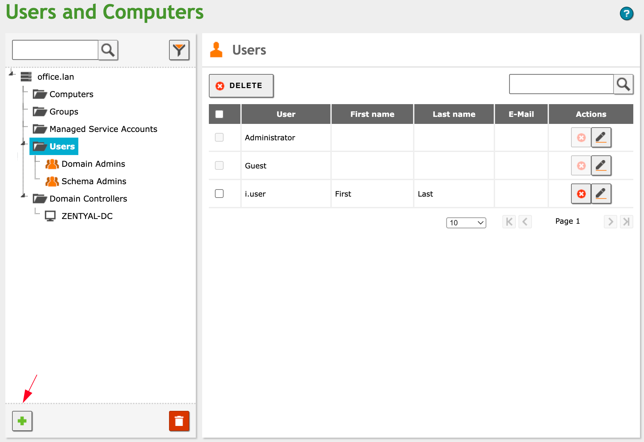Screen dimensions: 644x442
Task: Open the page size dropdown showing 10
Action: (x=466, y=223)
